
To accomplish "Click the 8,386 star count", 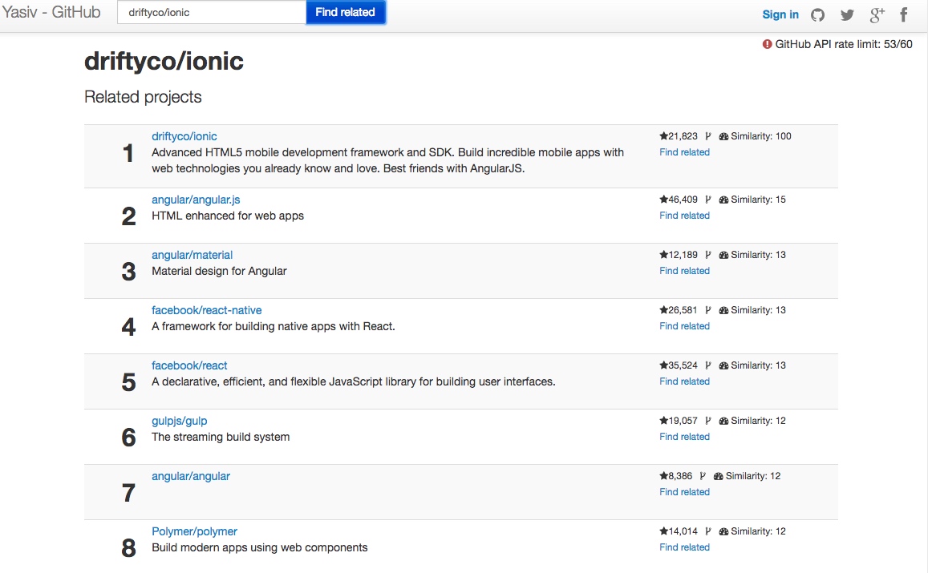I will tap(680, 476).
